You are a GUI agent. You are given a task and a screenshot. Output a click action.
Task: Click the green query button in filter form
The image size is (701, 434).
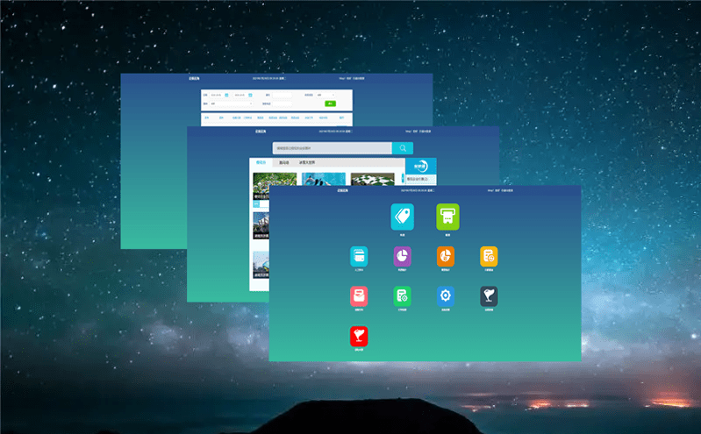coord(330,103)
